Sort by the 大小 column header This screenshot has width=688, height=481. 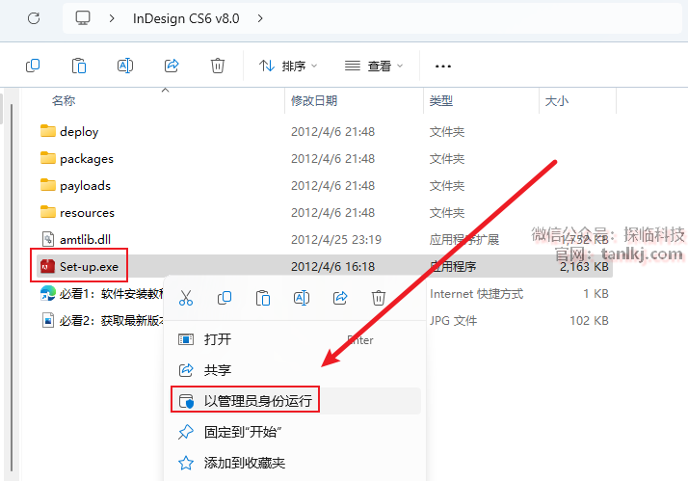[x=556, y=101]
